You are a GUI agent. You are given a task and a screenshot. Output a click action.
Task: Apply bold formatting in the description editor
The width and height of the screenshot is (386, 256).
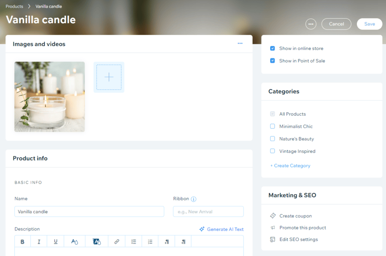point(22,241)
